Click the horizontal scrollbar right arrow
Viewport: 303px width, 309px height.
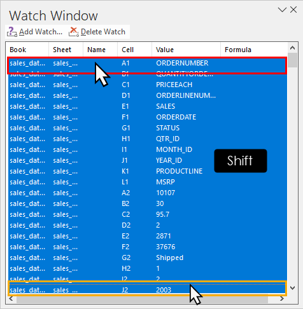click(x=282, y=299)
